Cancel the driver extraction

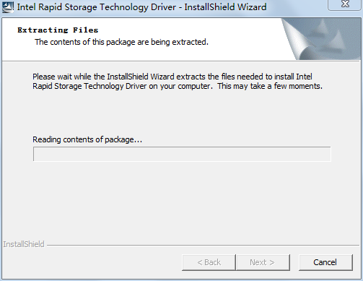point(325,262)
